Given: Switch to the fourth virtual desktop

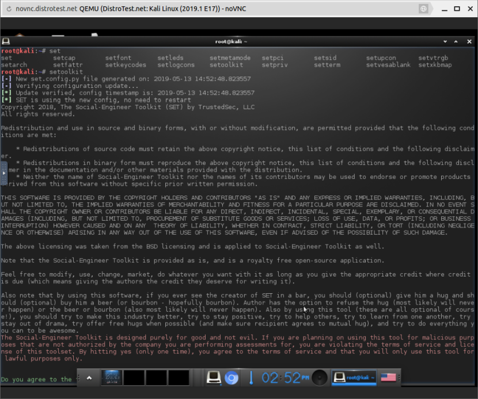Looking at the screenshot, I should pyautogui.click(x=179, y=378).
